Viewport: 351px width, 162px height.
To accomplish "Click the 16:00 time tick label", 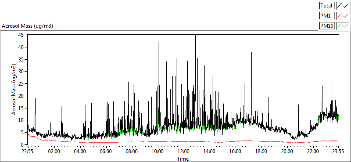I will click(x=236, y=151).
